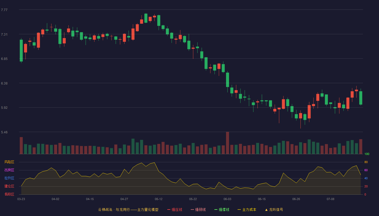Click the red dash icon before 强压线
This screenshot has width=379, height=216.
pyautogui.click(x=169, y=210)
